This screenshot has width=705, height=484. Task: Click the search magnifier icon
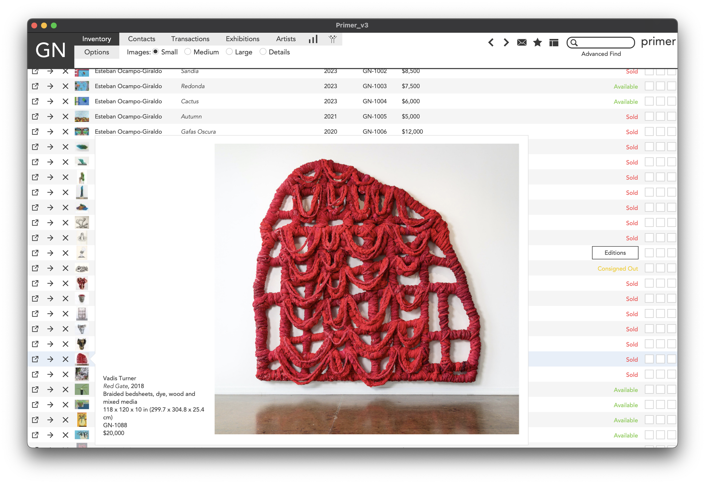(574, 43)
